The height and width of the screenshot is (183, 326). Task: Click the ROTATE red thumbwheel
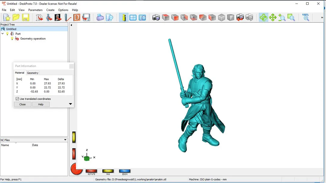tap(91, 171)
